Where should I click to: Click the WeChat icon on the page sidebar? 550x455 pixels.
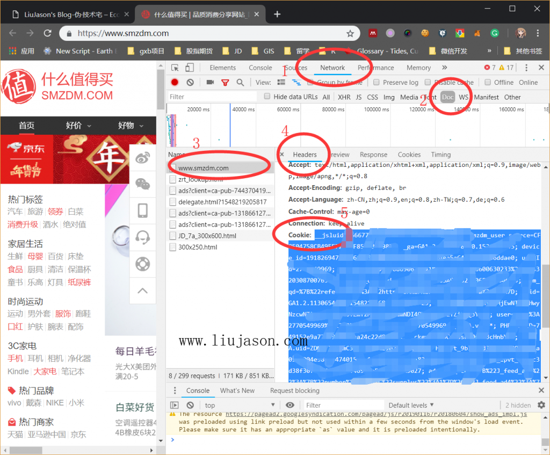pyautogui.click(x=143, y=184)
